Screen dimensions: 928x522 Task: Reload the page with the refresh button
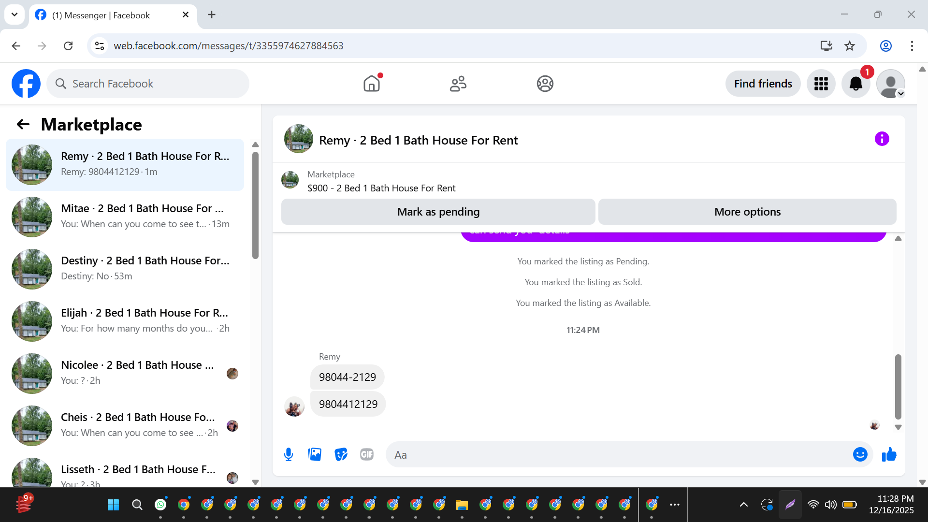(68, 45)
